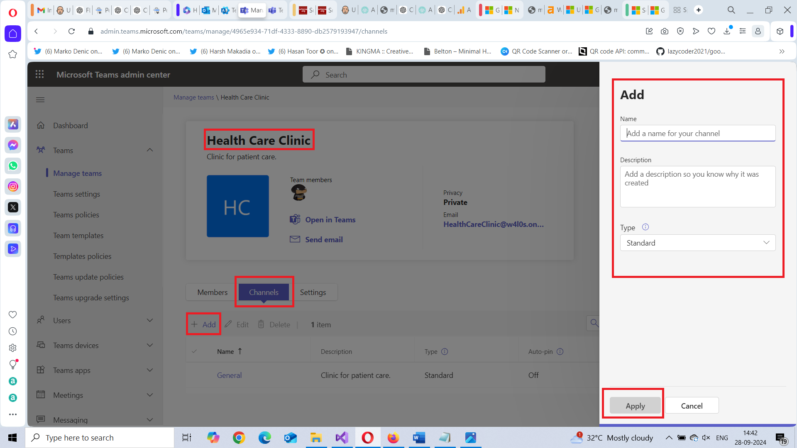The height and width of the screenshot is (448, 797).
Task: Open Templates policies in sidebar
Action: (x=82, y=256)
